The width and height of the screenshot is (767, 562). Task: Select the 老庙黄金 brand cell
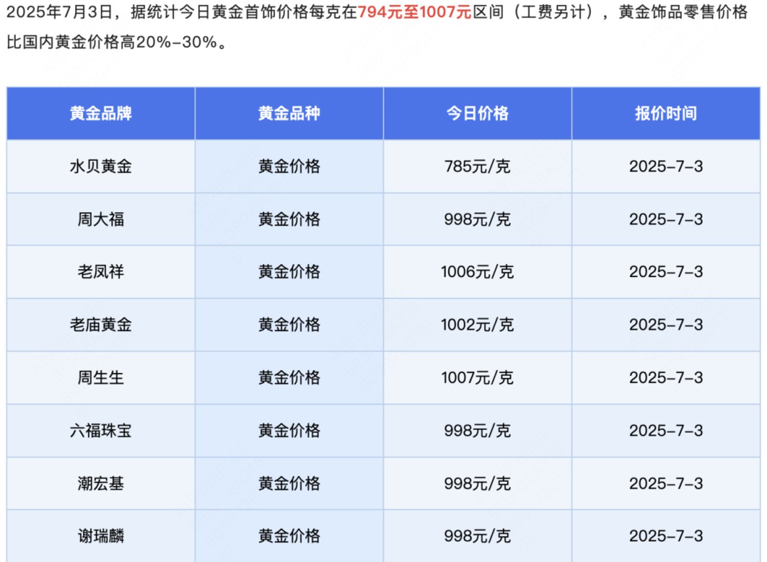[x=101, y=325]
